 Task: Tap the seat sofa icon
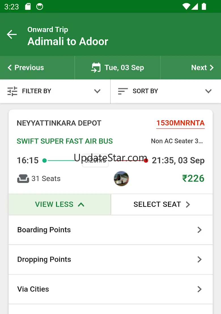pyautogui.click(x=23, y=179)
